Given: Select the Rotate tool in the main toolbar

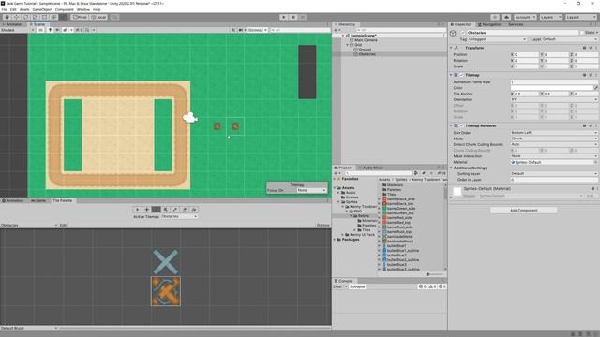Looking at the screenshot, I should (x=25, y=17).
